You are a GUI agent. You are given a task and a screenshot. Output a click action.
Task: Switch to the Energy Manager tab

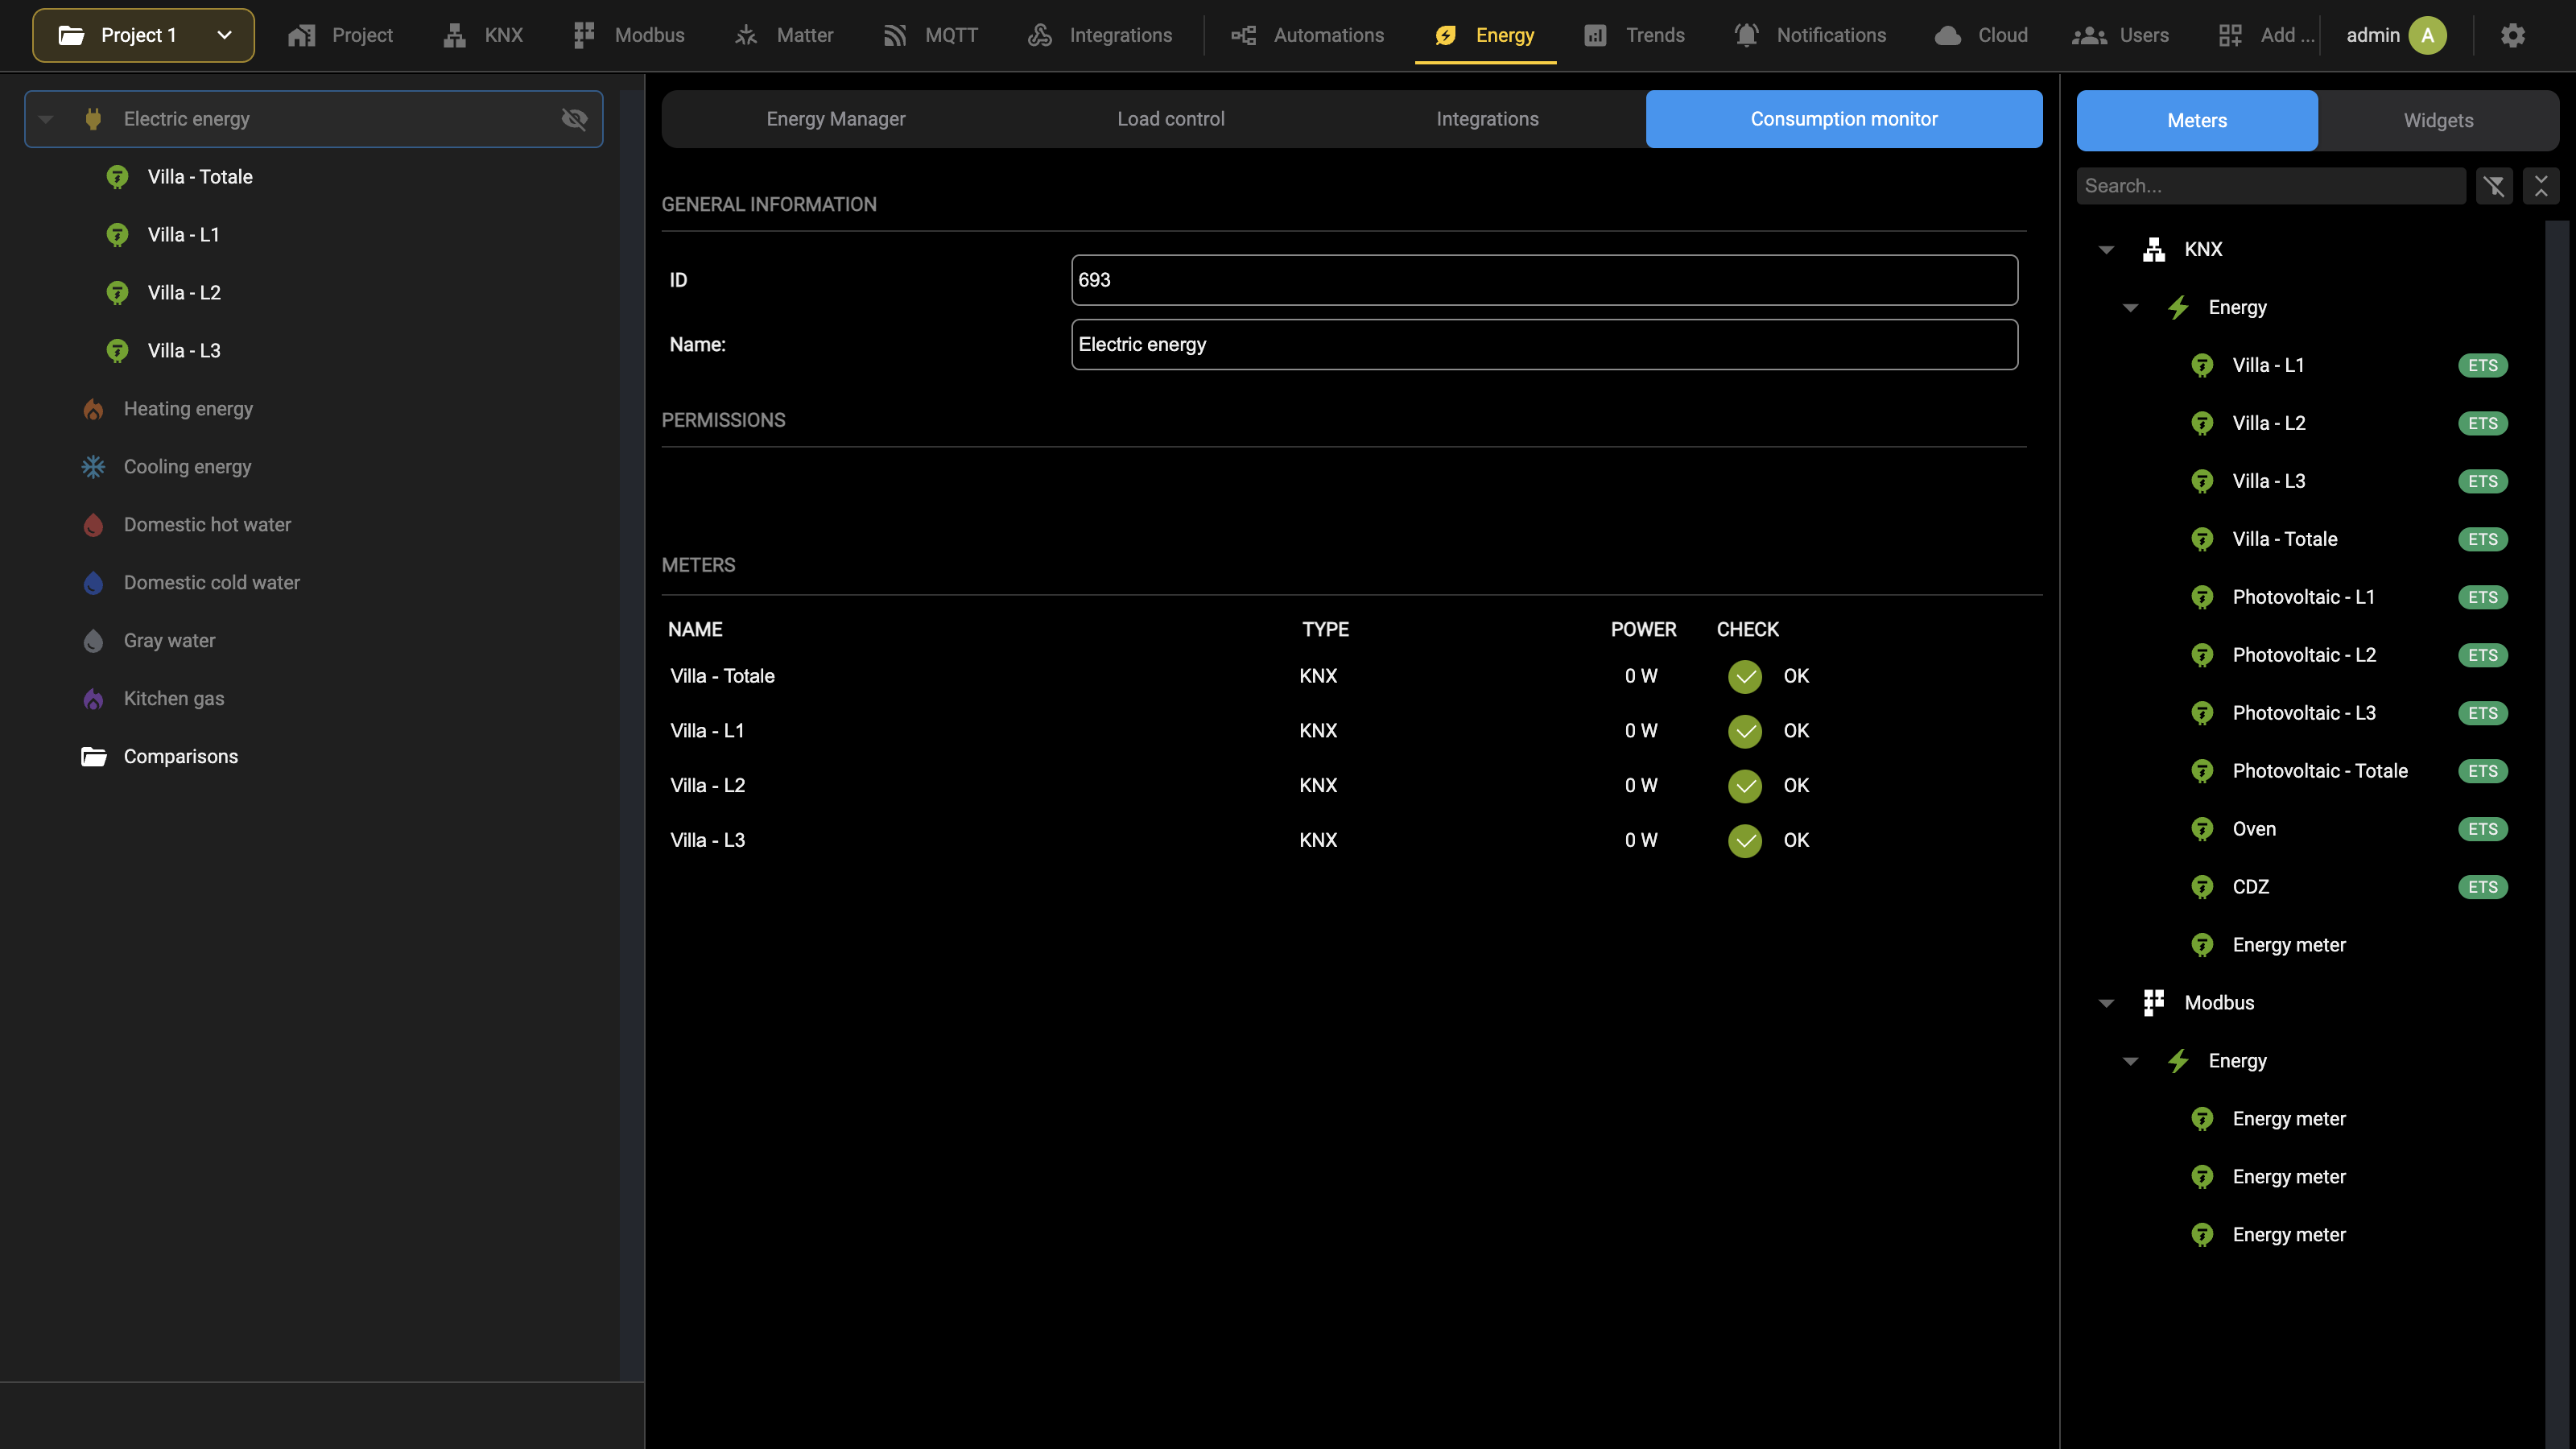pyautogui.click(x=836, y=119)
